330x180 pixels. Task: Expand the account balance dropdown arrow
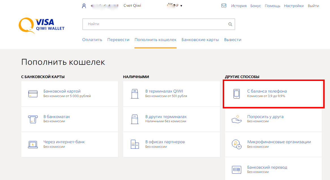point(181,6)
